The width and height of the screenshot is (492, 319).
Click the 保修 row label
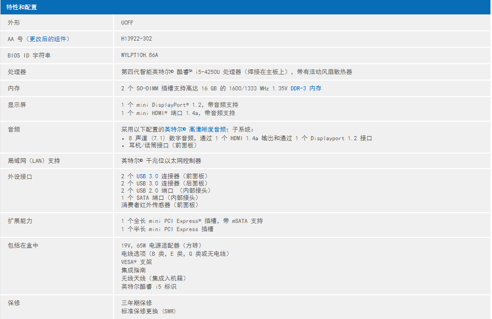click(x=14, y=303)
